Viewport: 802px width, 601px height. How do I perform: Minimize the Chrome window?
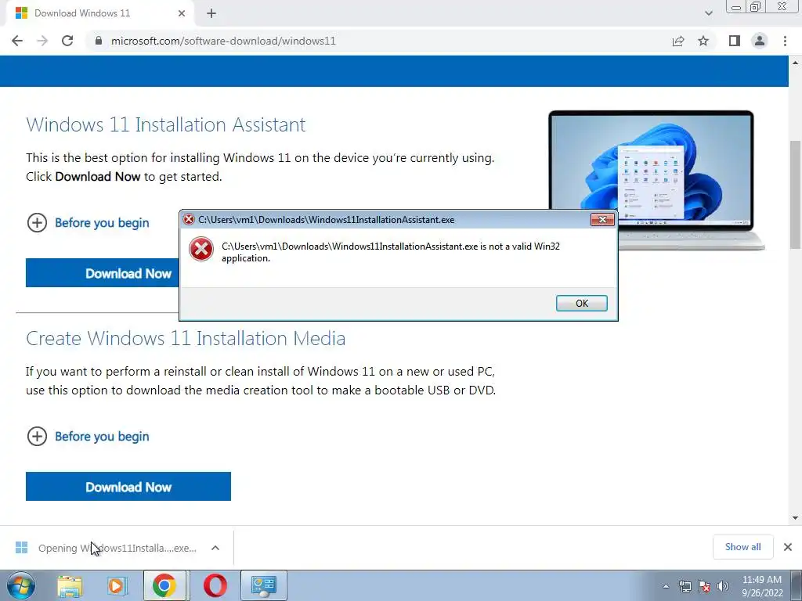736,7
